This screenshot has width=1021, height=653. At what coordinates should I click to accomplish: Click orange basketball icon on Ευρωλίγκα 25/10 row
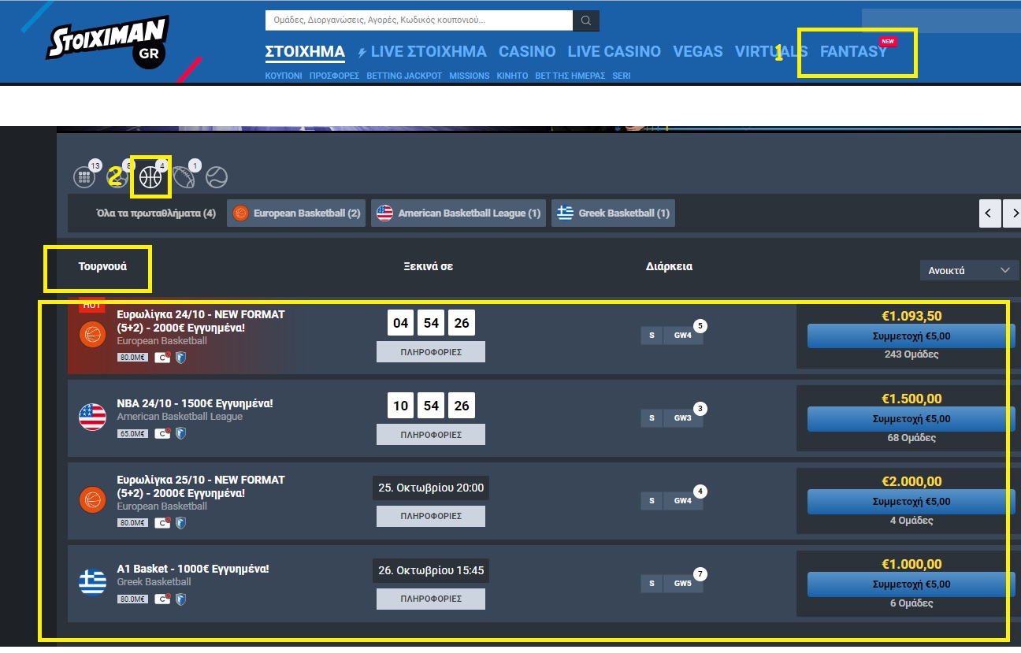pyautogui.click(x=93, y=499)
